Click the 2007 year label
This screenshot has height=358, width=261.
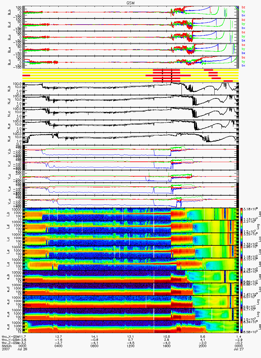[x=6, y=349]
